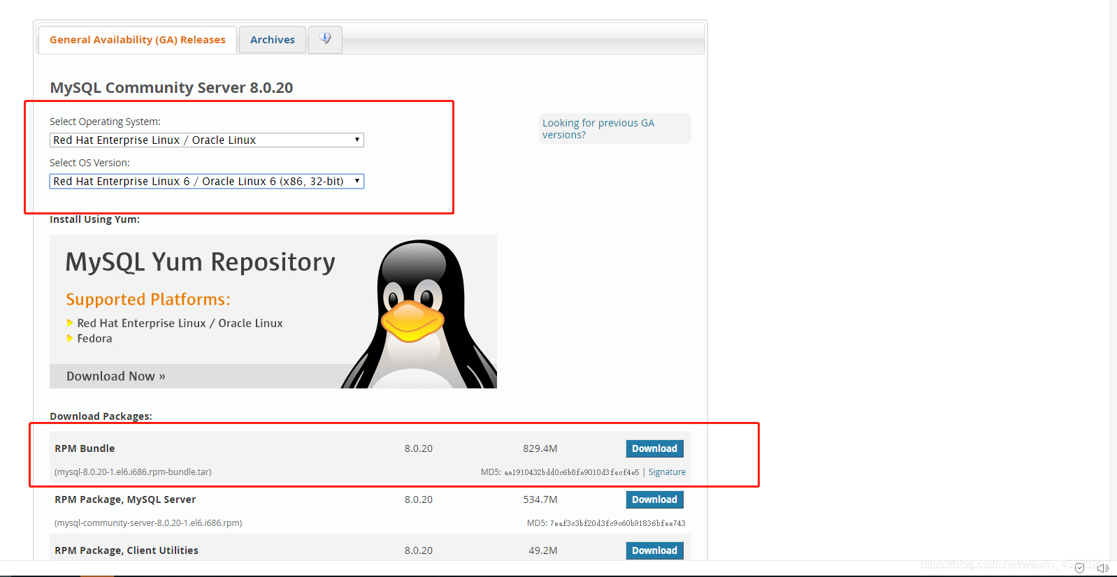The width and height of the screenshot is (1117, 577).
Task: Click the RPM Package, MySQL Server name
Action: [x=125, y=499]
